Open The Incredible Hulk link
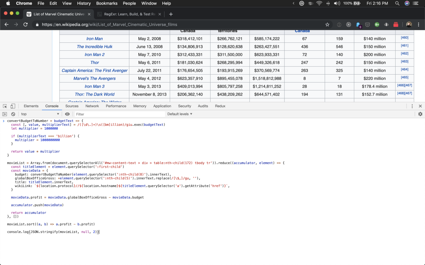 (x=95, y=47)
